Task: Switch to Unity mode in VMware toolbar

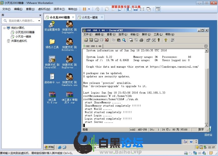Action: [149, 9]
